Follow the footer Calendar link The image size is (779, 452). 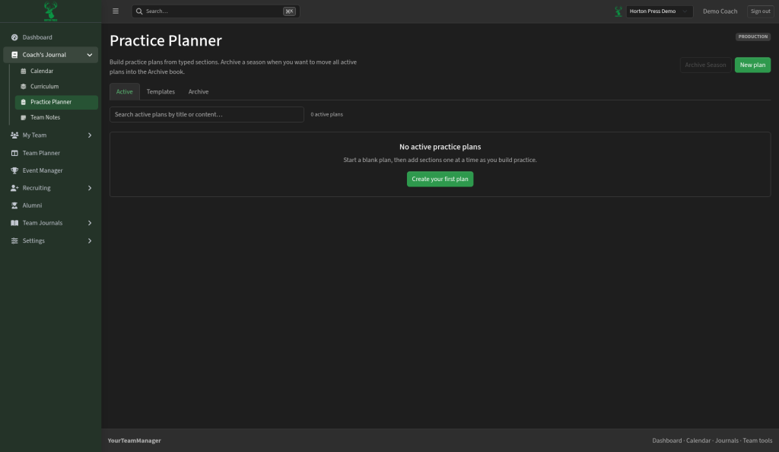pos(698,441)
